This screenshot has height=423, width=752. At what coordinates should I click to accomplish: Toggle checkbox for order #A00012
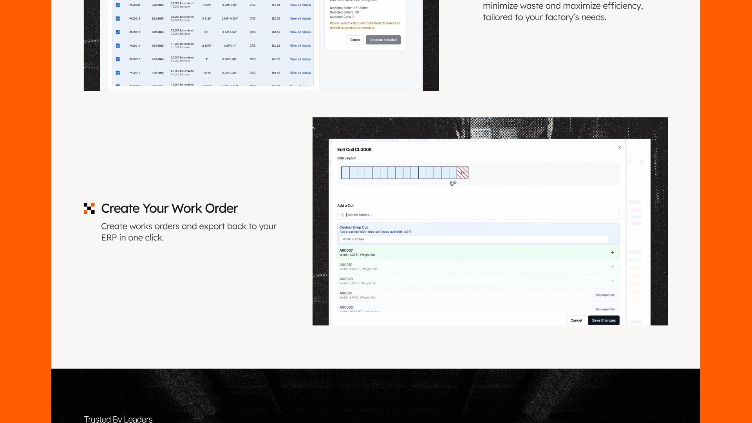tap(117, 72)
